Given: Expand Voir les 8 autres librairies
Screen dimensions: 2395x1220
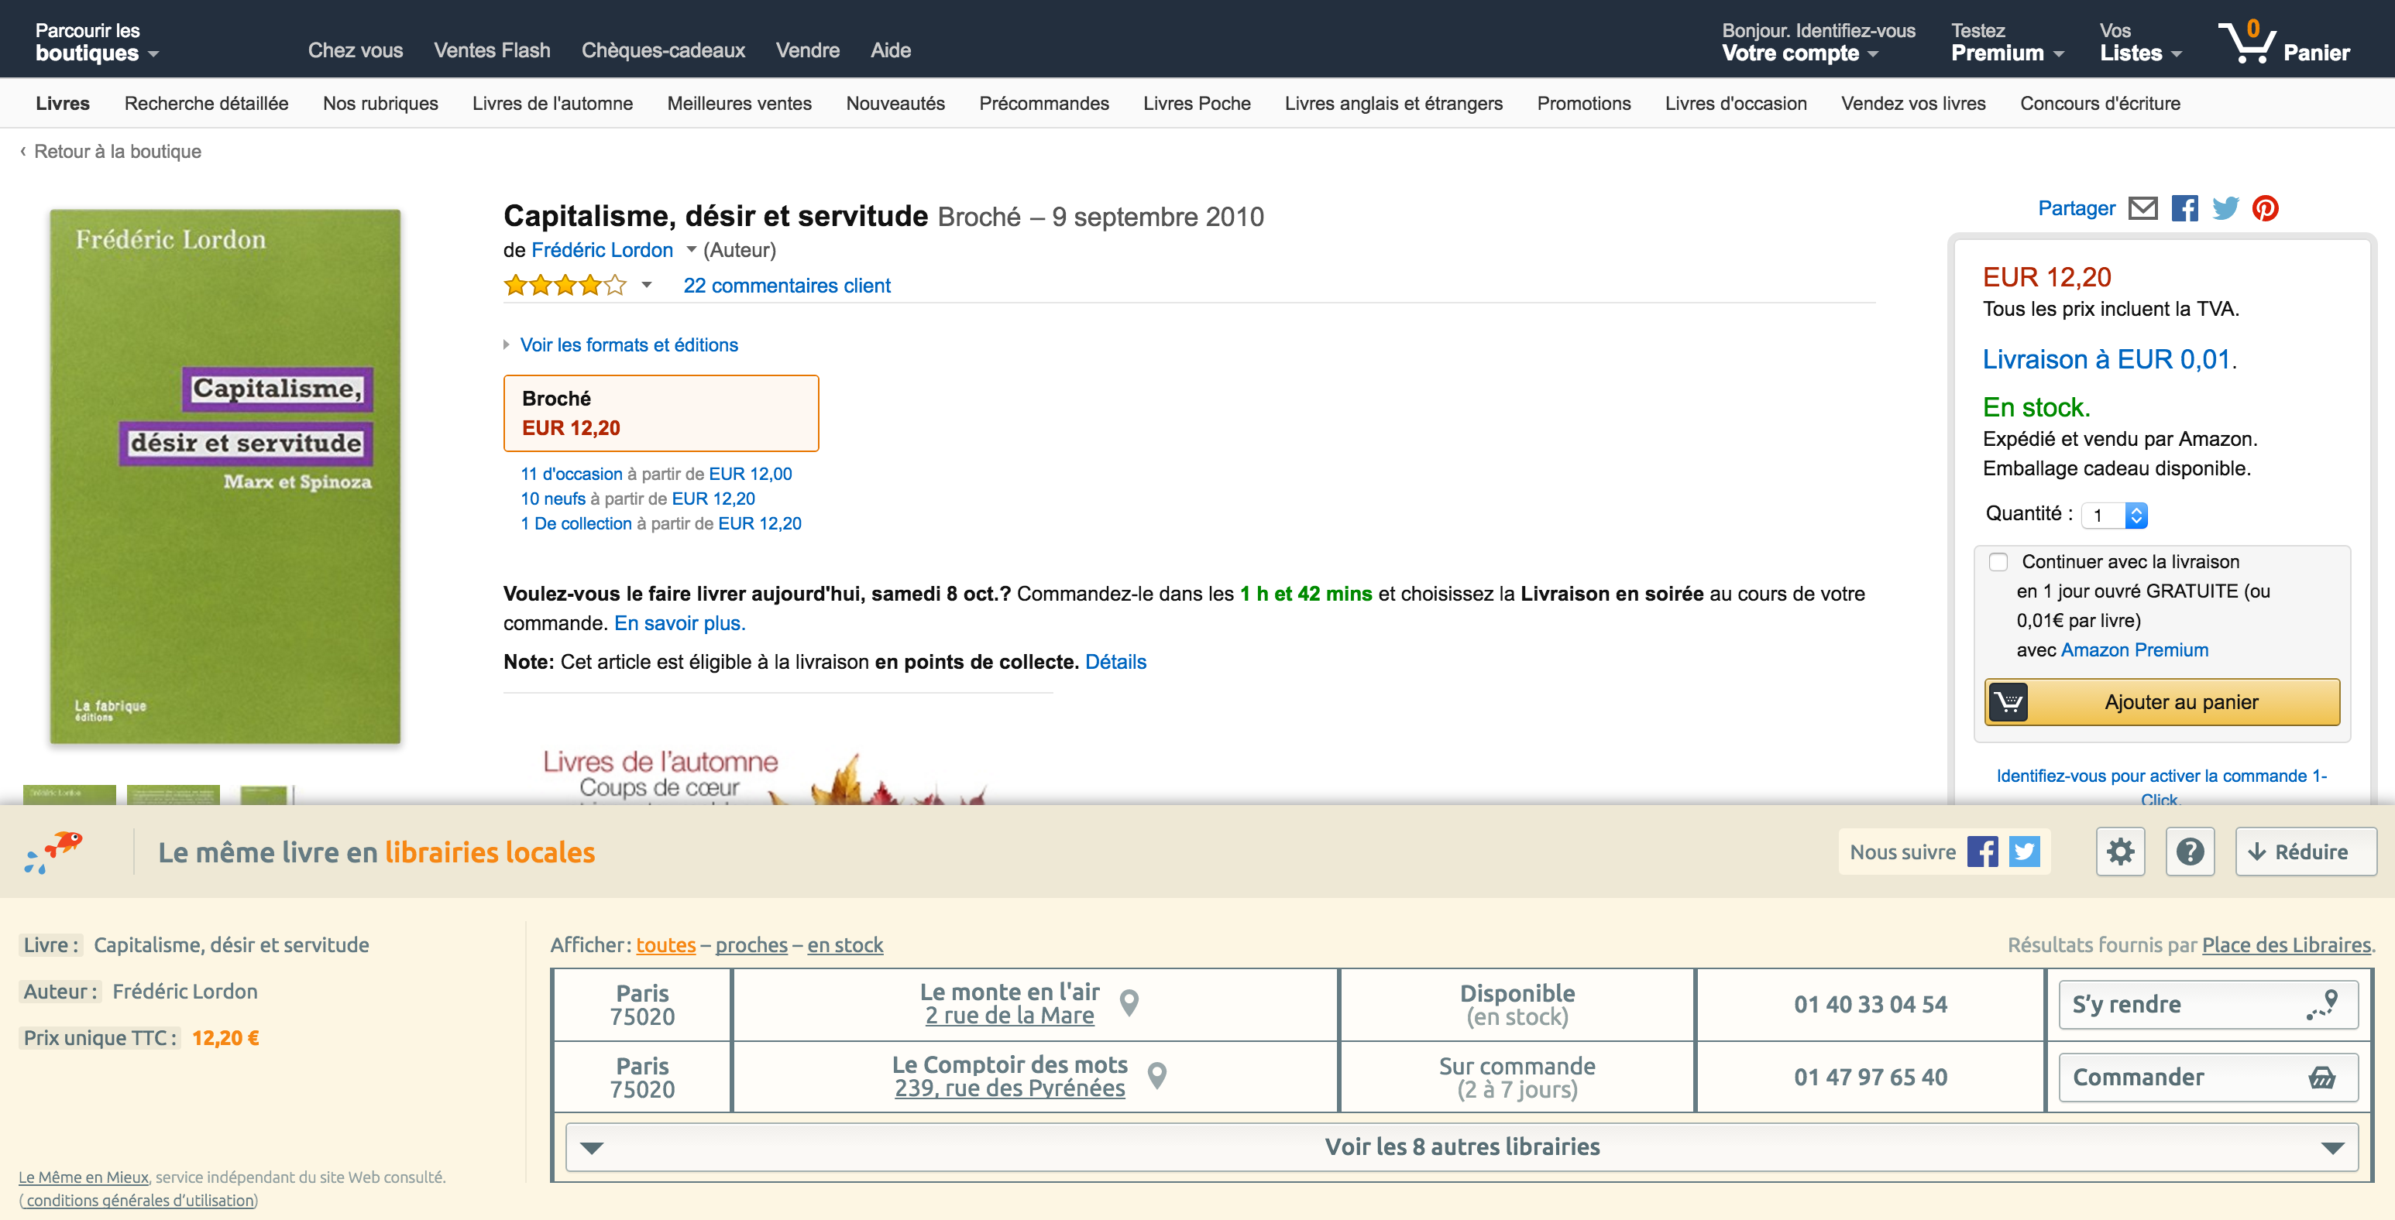Looking at the screenshot, I should (1462, 1146).
